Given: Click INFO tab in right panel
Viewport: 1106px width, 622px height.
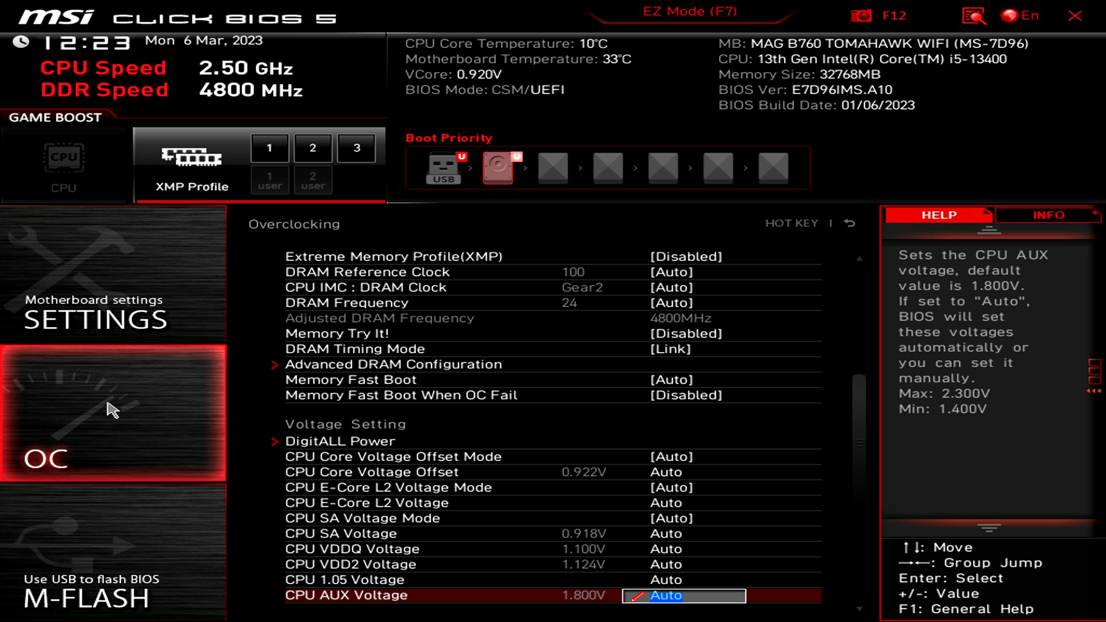Looking at the screenshot, I should (x=1048, y=214).
